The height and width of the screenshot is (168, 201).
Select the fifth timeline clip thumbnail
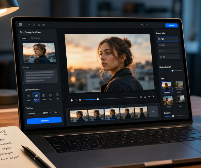(x=141, y=112)
